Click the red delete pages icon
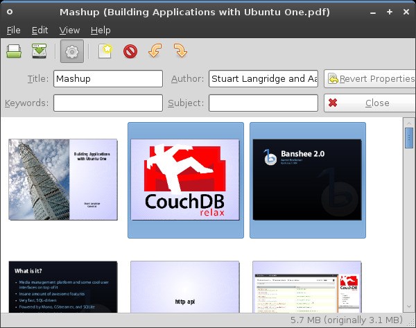The width and height of the screenshot is (416, 328). pyautogui.click(x=130, y=51)
